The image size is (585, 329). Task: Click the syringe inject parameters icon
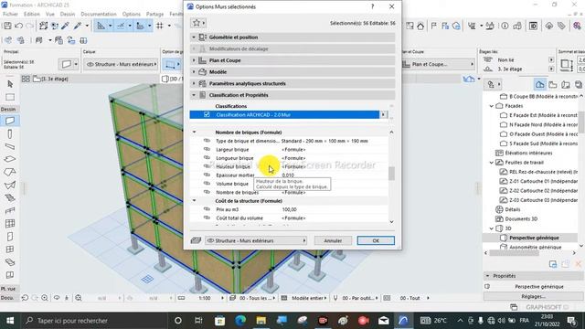(78, 26)
